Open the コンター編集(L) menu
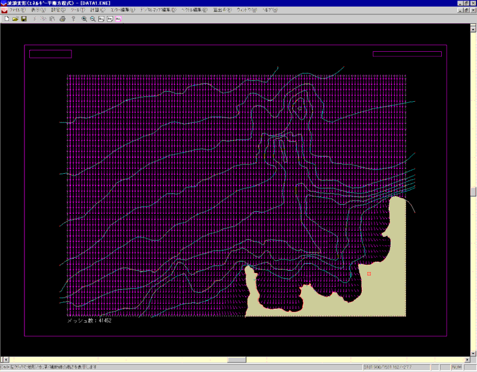Screen dimensions: 477x372 click(122, 11)
